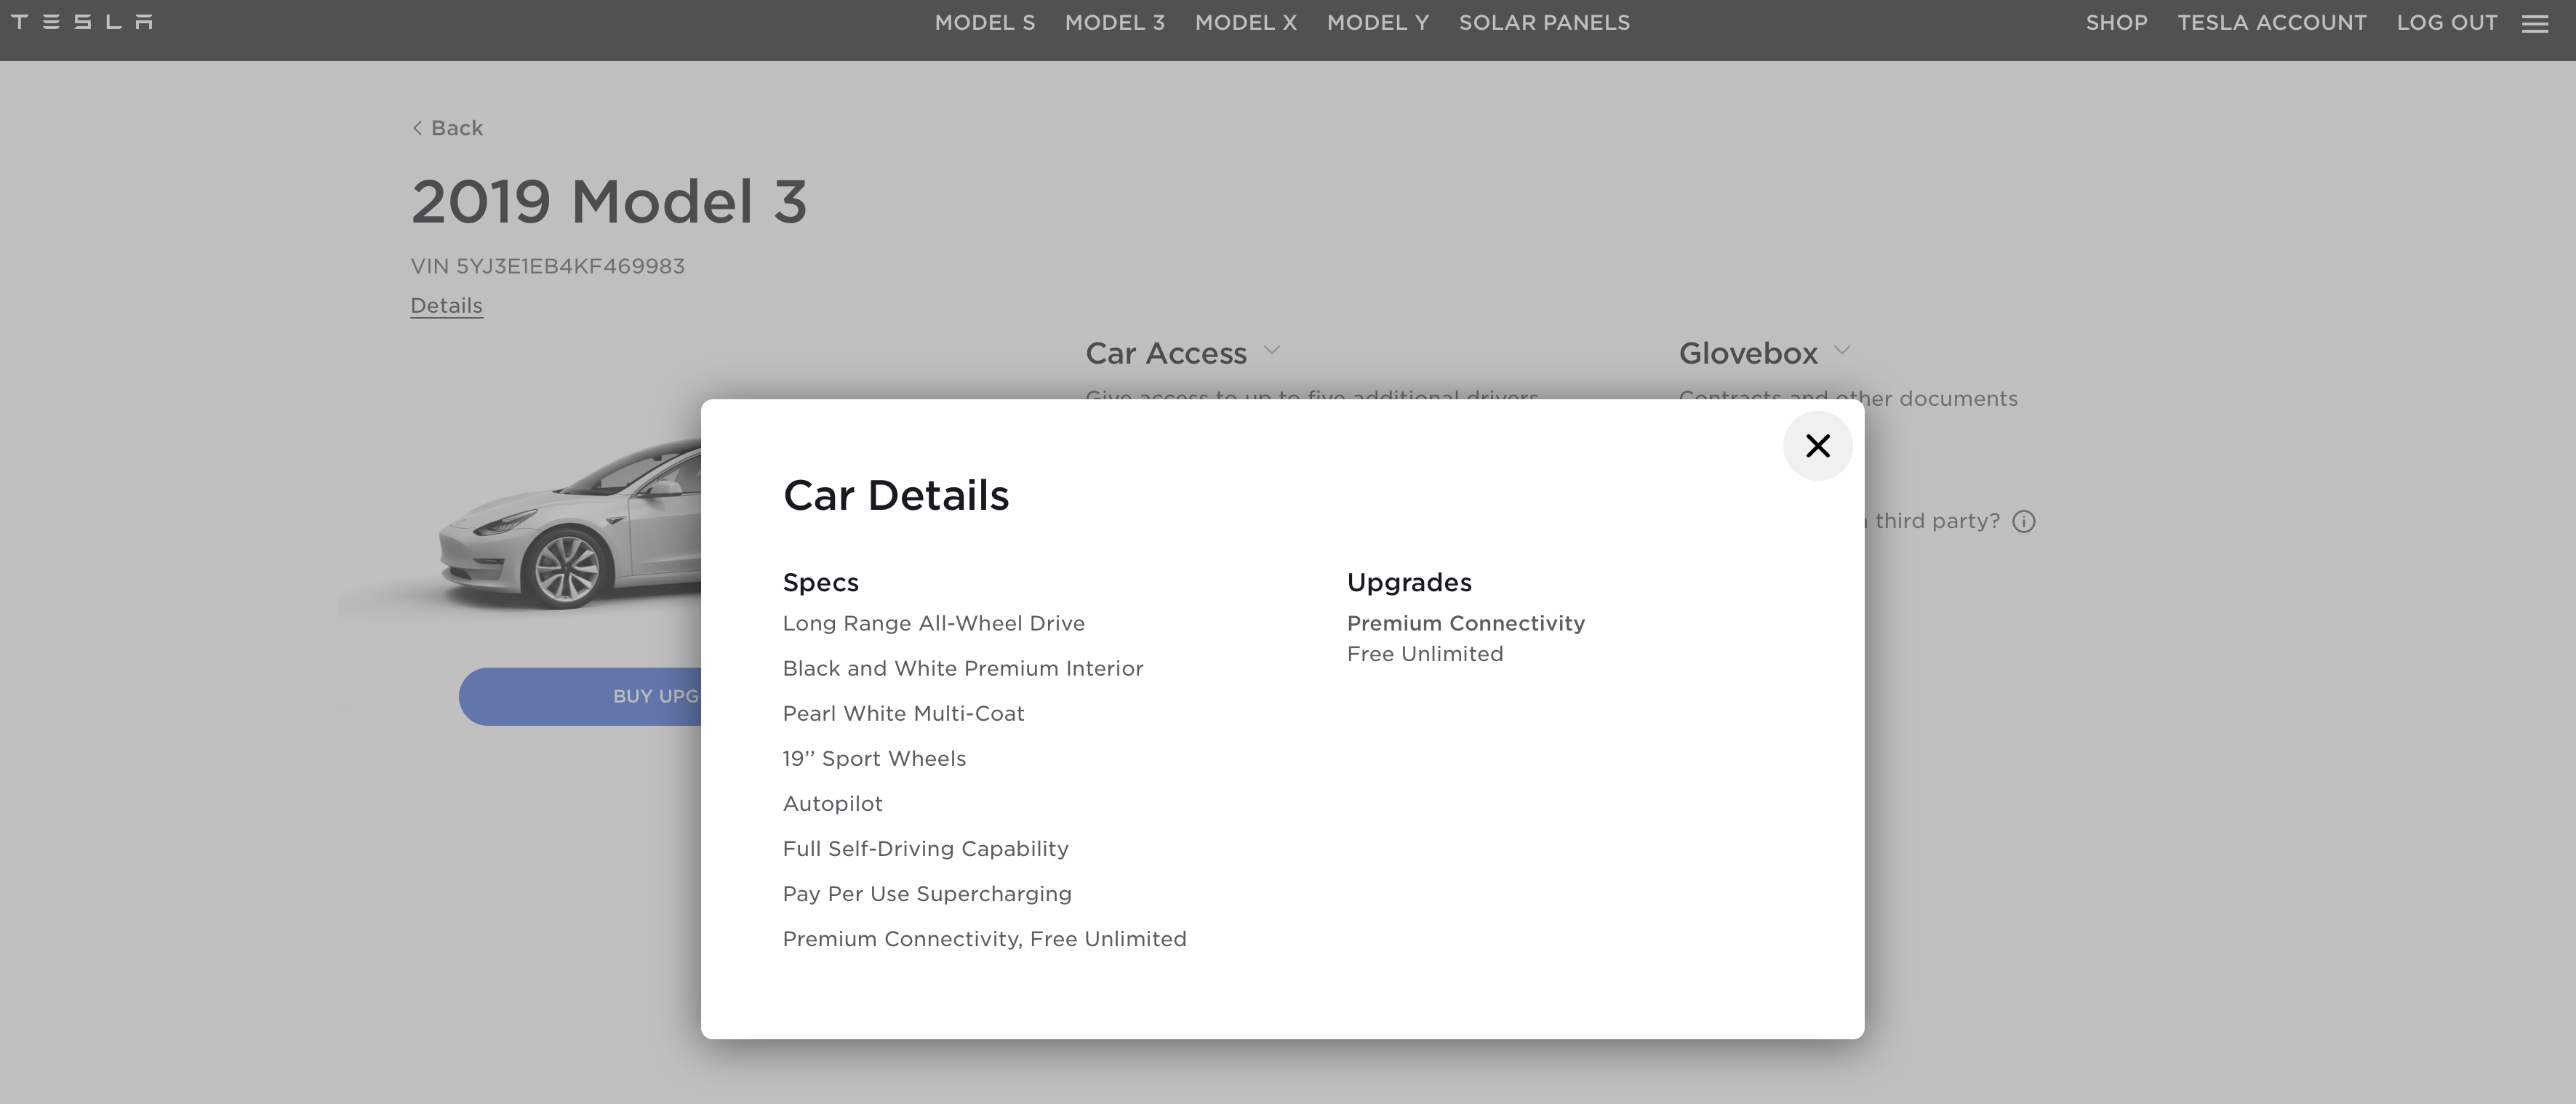Expand the Car Access chevron

coord(1271,350)
